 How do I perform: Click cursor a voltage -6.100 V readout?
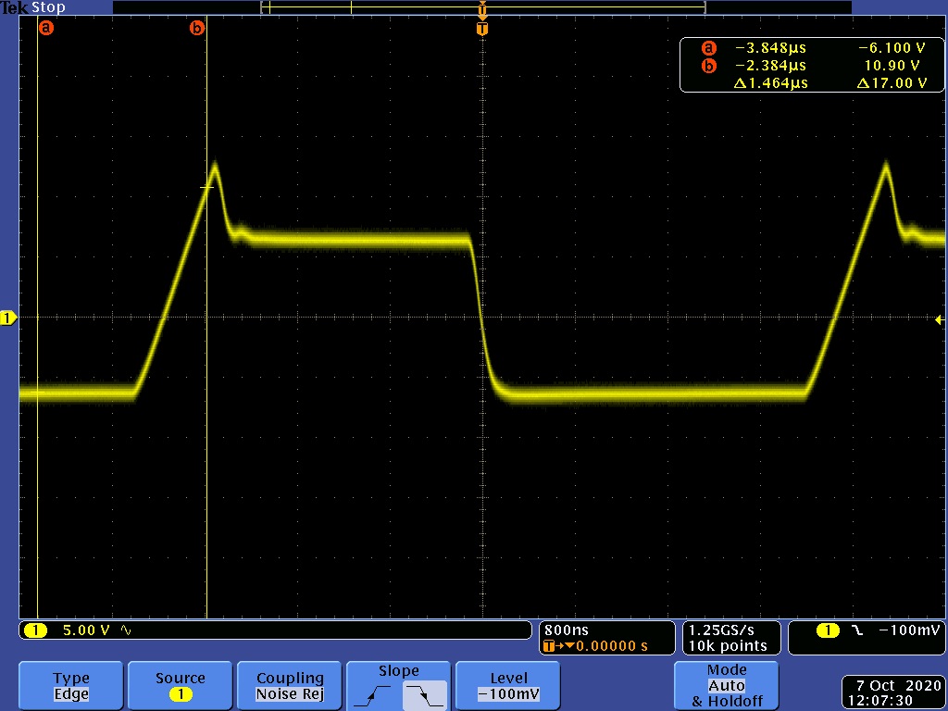(x=892, y=48)
